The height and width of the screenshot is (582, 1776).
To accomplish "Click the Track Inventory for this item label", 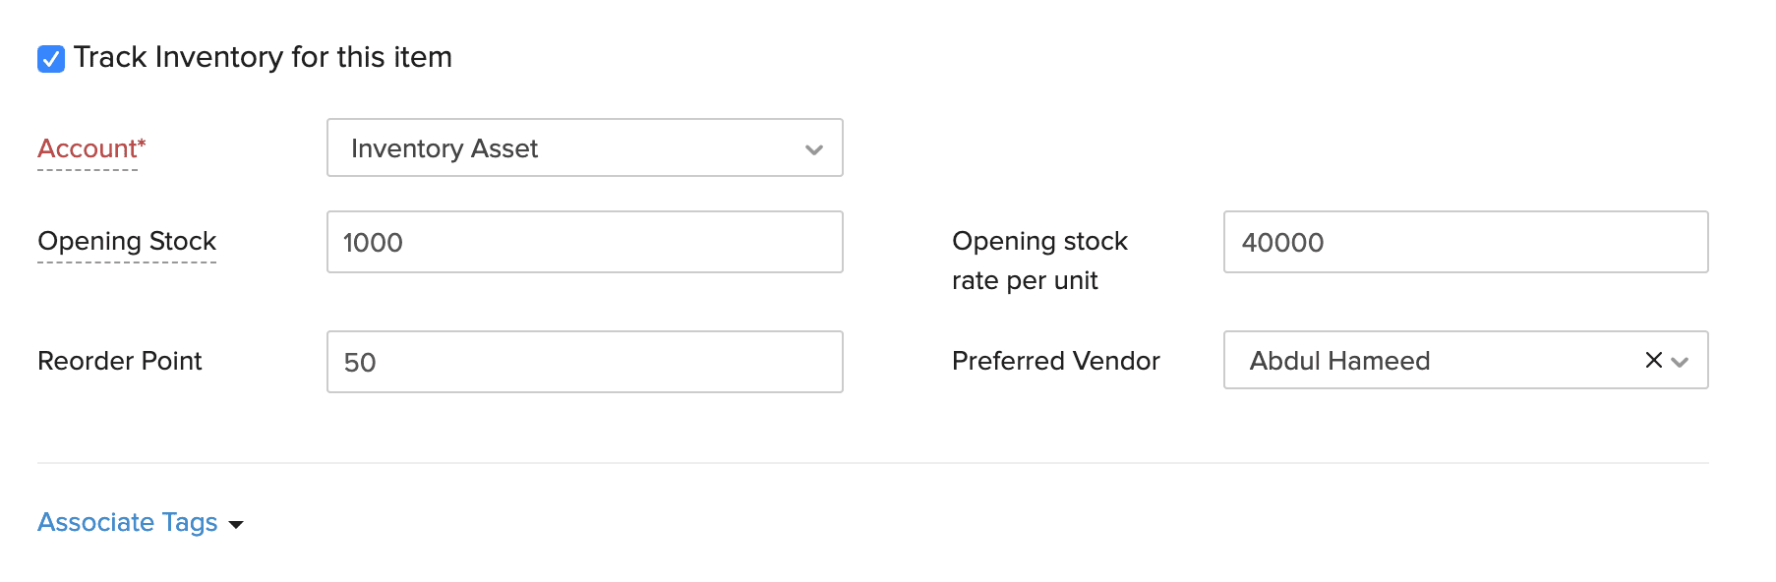I will [263, 58].
